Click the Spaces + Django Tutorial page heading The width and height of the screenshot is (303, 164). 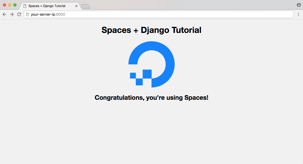coord(151,30)
